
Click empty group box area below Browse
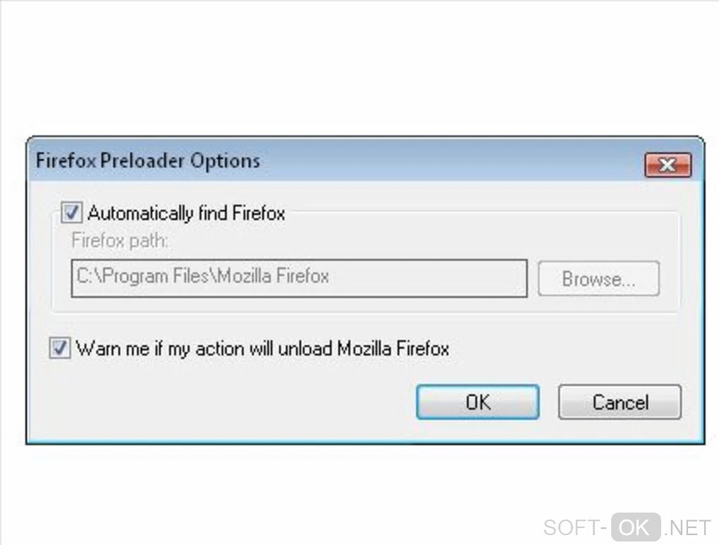(x=599, y=303)
